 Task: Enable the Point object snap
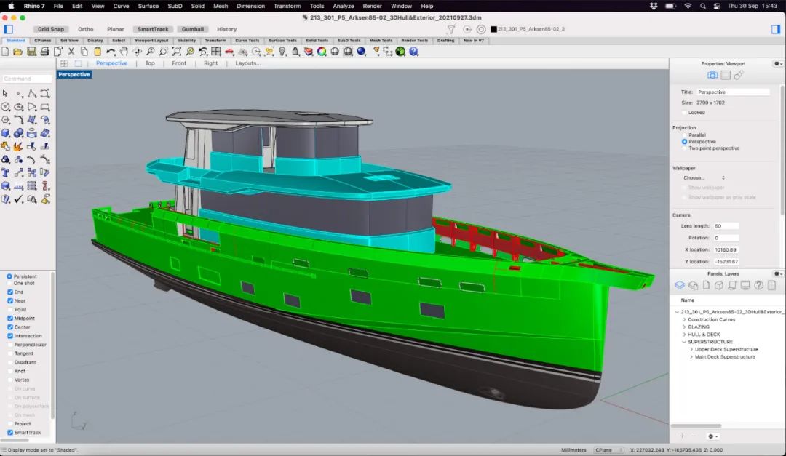[x=10, y=310]
